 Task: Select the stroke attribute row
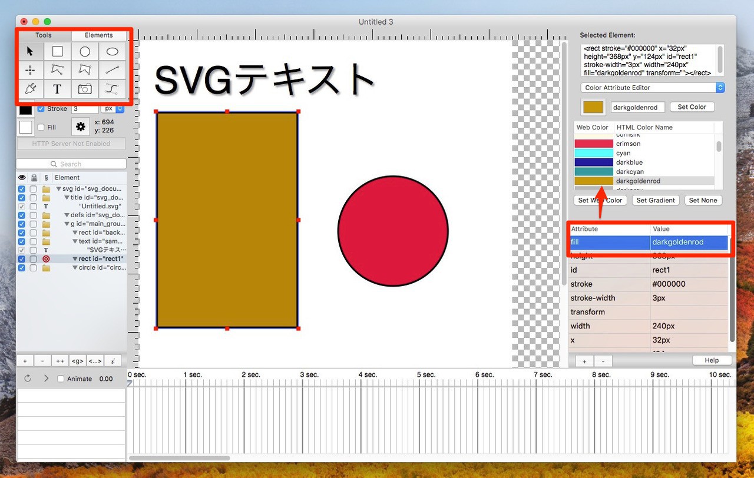[x=649, y=284]
